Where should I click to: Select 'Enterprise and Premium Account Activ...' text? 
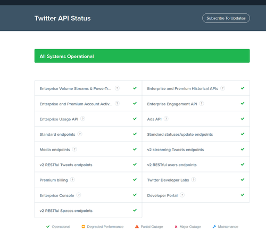pos(76,104)
